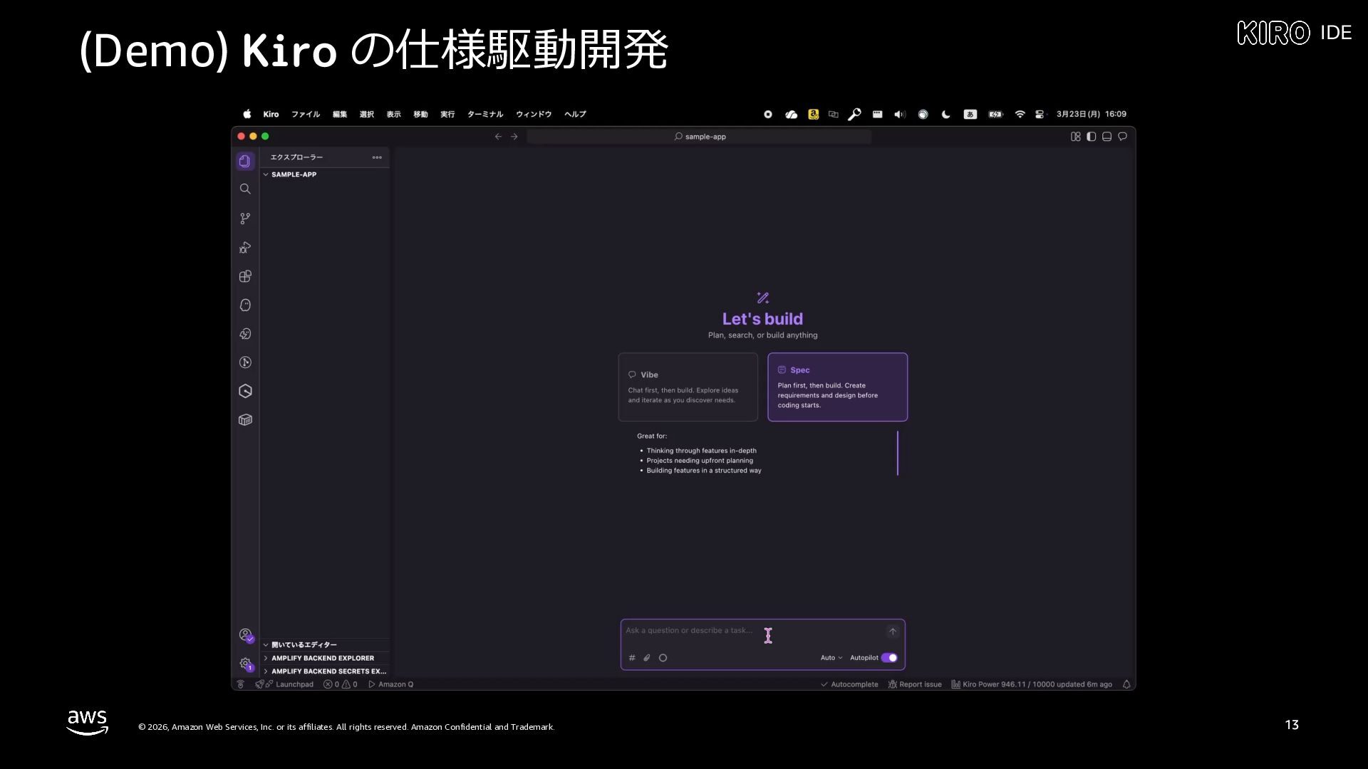Open the ターミナル menu
The width and height of the screenshot is (1368, 769).
point(485,114)
